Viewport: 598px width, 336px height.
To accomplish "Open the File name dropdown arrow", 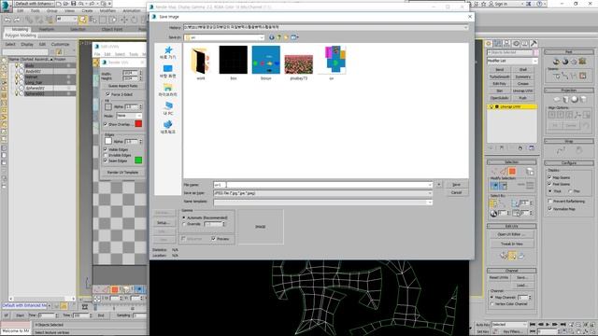I will 430,185.
